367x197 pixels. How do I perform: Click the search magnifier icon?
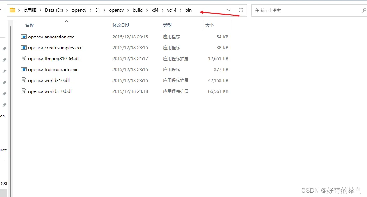[364, 10]
